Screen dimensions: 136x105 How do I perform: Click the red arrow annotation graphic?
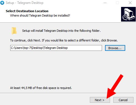115,86
